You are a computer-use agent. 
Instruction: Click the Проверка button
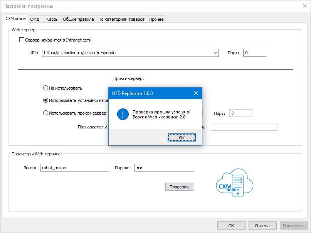click(x=179, y=187)
